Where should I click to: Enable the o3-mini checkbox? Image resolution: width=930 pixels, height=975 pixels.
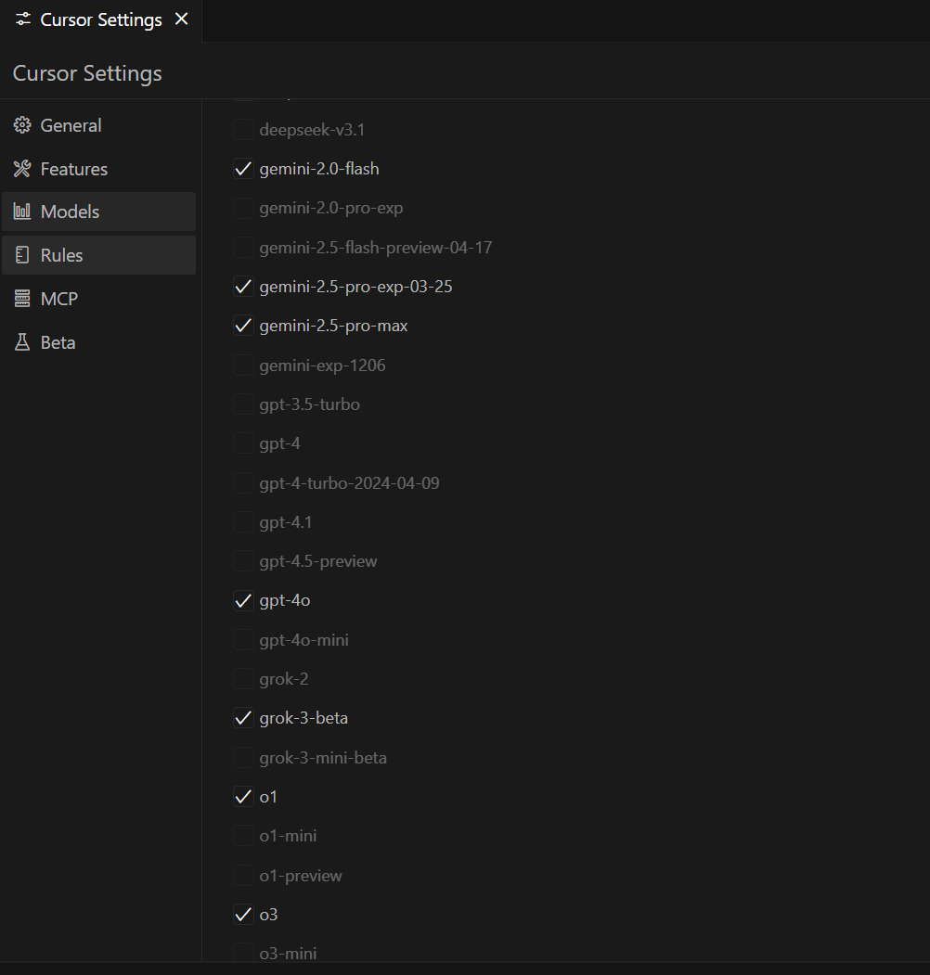[243, 954]
